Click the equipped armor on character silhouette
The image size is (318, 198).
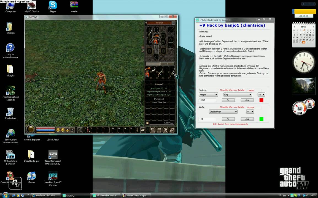click(156, 39)
